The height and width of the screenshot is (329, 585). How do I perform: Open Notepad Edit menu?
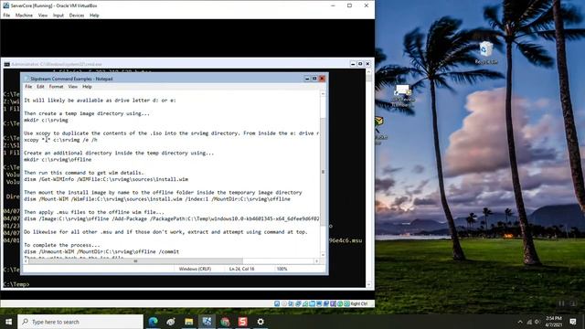pos(40,87)
